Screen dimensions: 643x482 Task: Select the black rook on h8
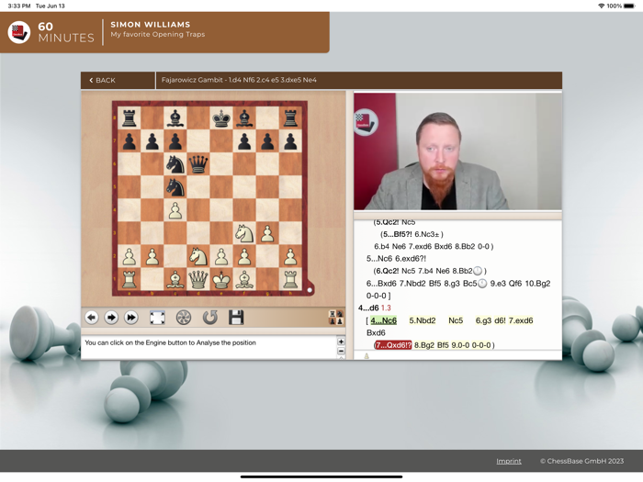point(290,118)
